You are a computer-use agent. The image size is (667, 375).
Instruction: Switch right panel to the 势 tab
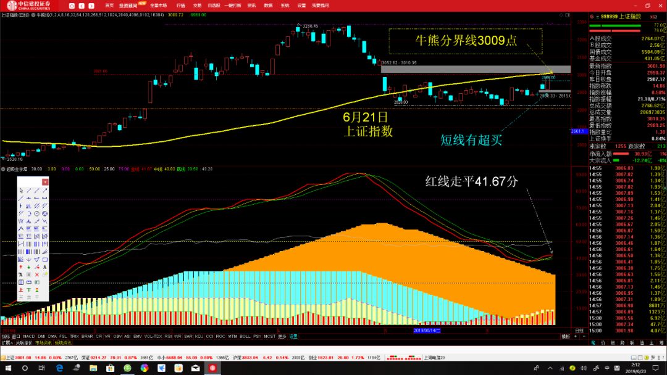click(x=623, y=343)
